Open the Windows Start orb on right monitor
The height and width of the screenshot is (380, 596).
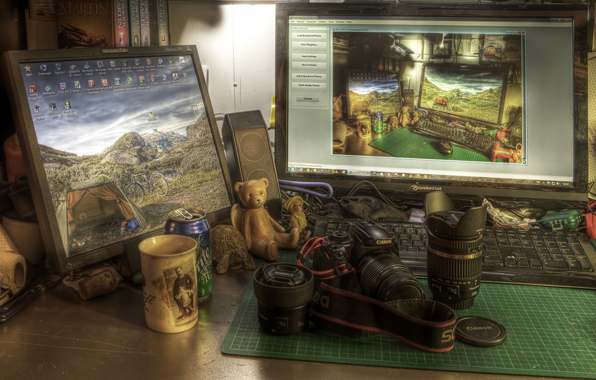(293, 169)
